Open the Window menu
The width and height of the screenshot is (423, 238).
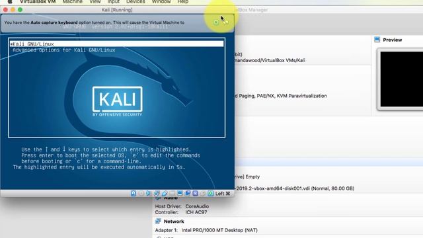coord(161,1)
